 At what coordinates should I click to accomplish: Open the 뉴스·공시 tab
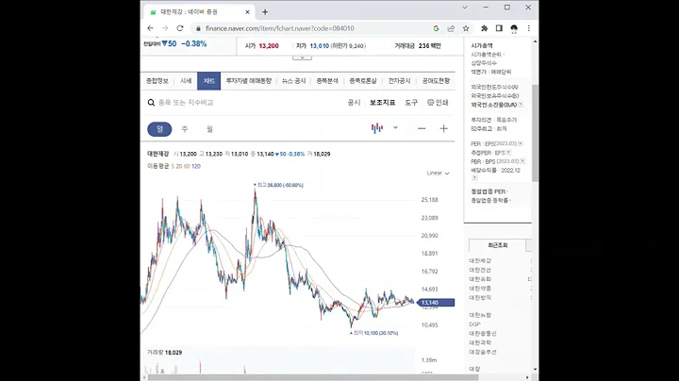point(293,81)
